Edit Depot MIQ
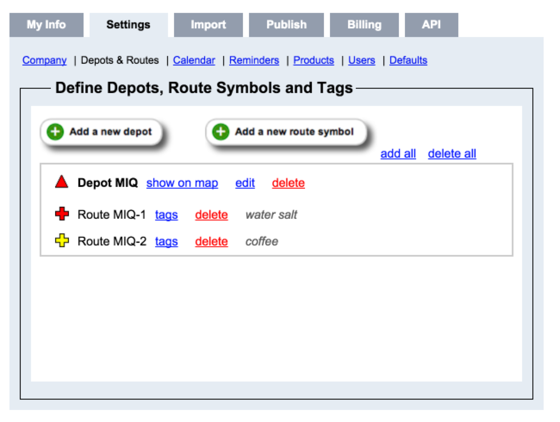This screenshot has height=422, width=560. click(x=245, y=183)
